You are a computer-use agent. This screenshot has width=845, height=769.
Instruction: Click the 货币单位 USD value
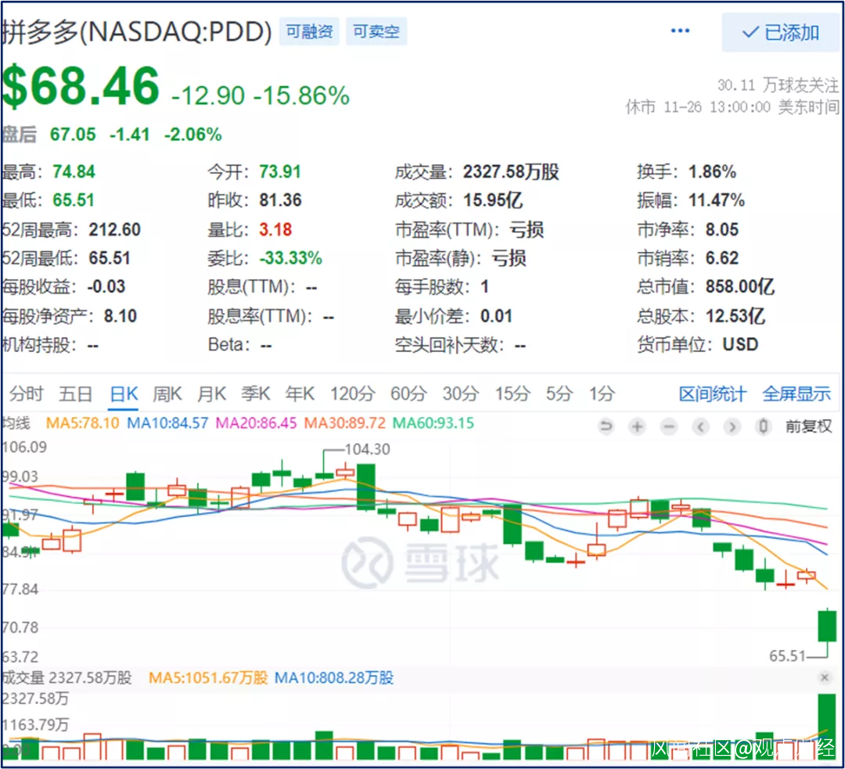[740, 344]
